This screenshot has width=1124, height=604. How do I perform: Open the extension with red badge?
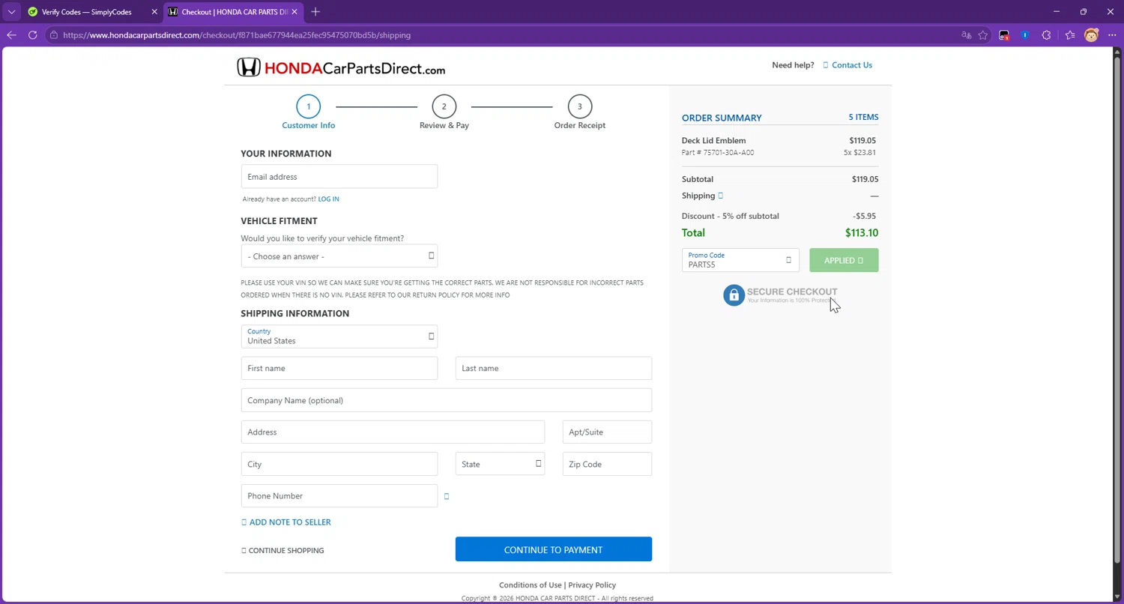(x=1004, y=35)
